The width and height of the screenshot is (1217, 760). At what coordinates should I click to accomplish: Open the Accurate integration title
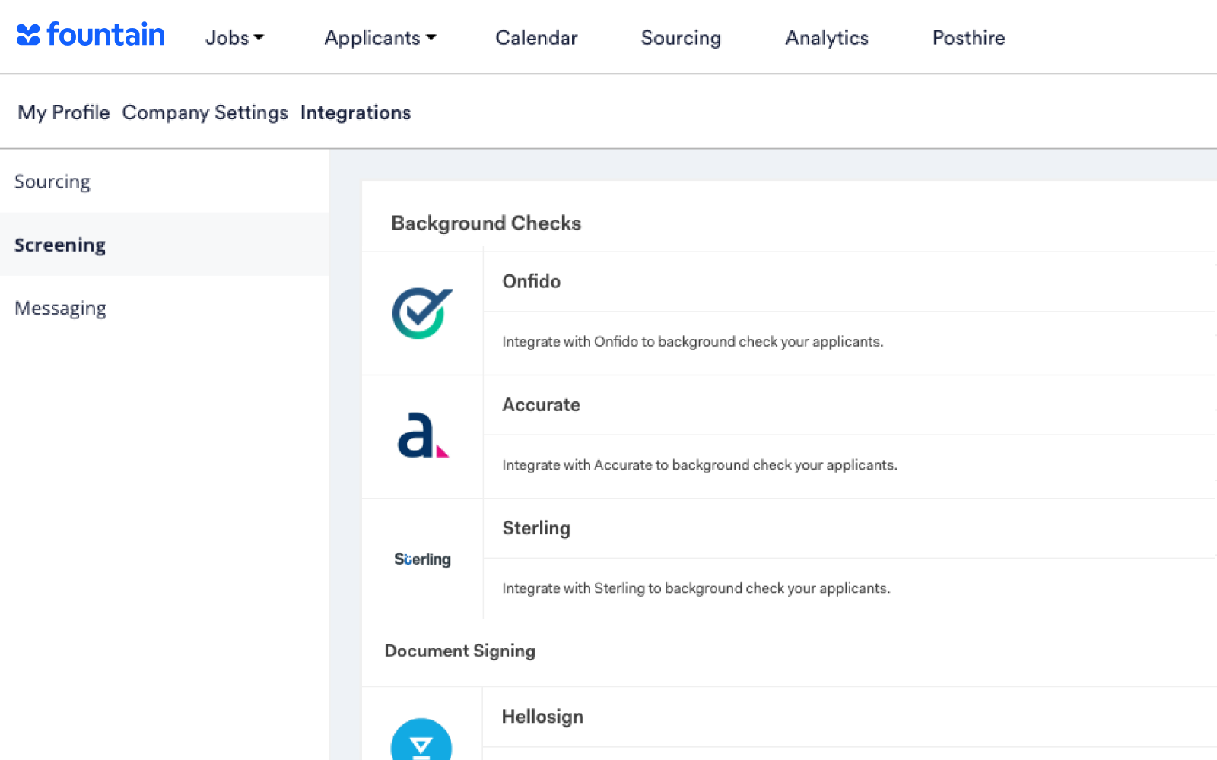(x=541, y=405)
